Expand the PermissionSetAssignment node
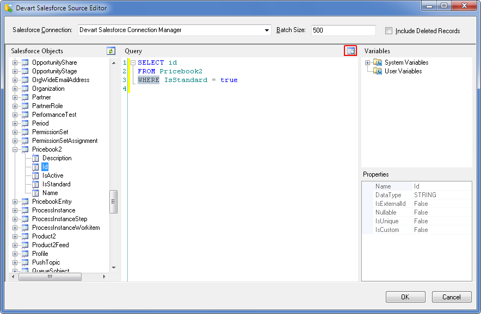The height and width of the screenshot is (314, 481). 15,141
